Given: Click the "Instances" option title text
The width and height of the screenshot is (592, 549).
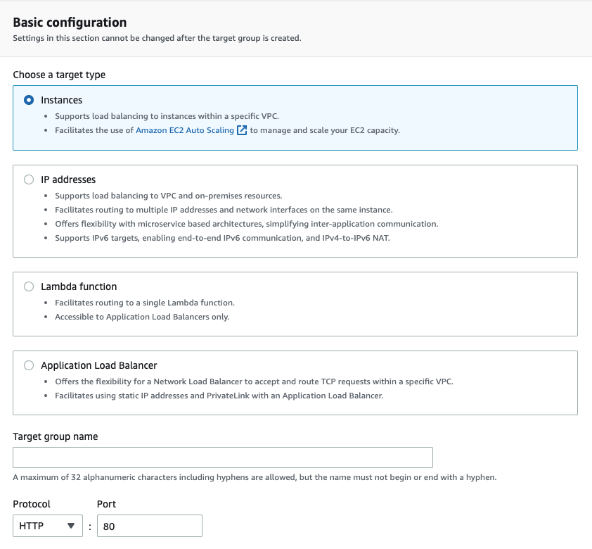Looking at the screenshot, I should 62,100.
